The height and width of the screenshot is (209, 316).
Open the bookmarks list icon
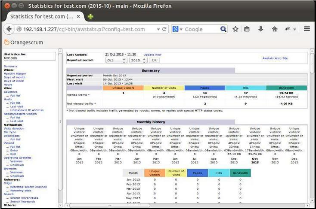(x=247, y=29)
